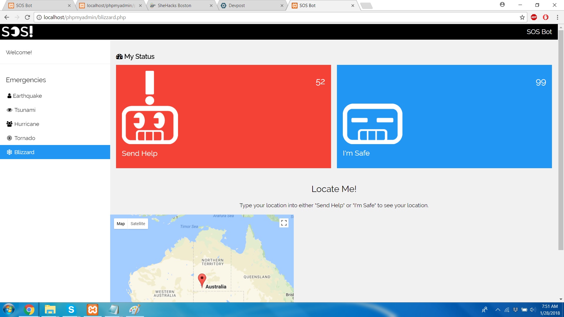Image resolution: width=564 pixels, height=317 pixels.
Task: Reload the current page
Action: coord(27,17)
